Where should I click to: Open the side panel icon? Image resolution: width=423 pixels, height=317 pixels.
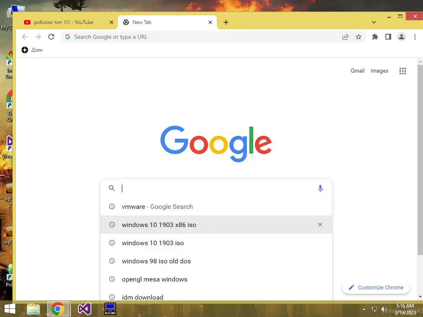[388, 37]
